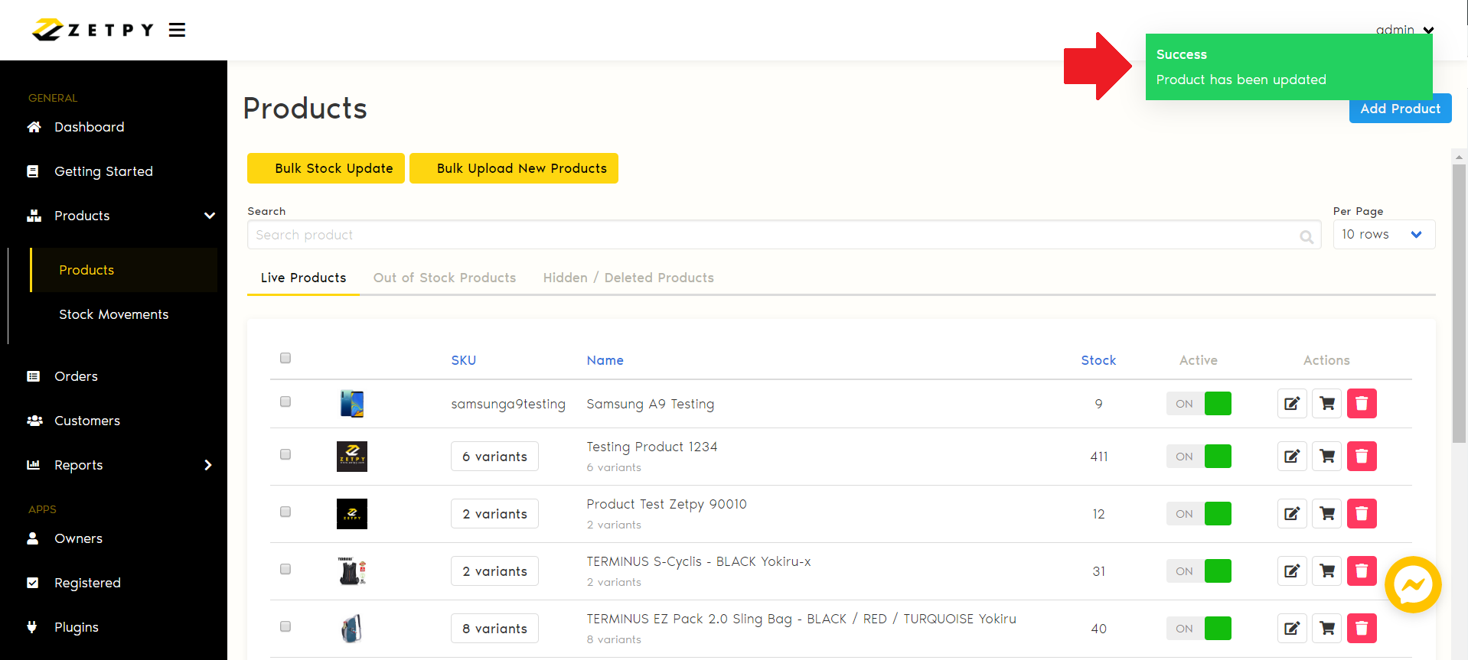Image resolution: width=1468 pixels, height=660 pixels.
Task: Toggle active switch for Samsung A9 Testing
Action: (x=1199, y=404)
